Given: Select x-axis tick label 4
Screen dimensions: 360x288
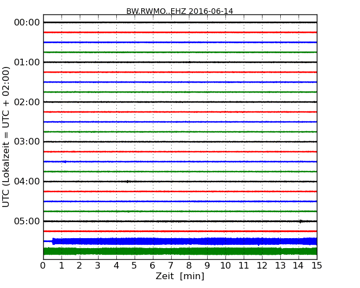Looking at the screenshot, I should [116, 266].
